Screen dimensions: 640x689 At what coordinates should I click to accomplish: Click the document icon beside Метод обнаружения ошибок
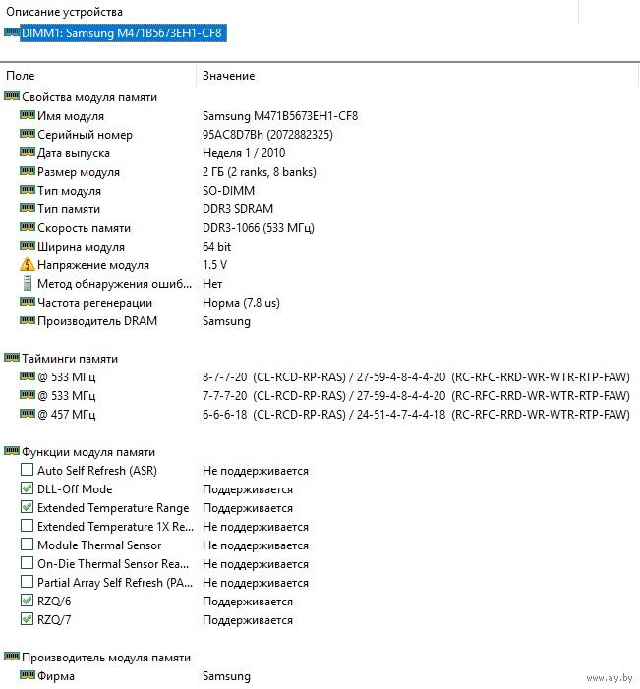[28, 284]
